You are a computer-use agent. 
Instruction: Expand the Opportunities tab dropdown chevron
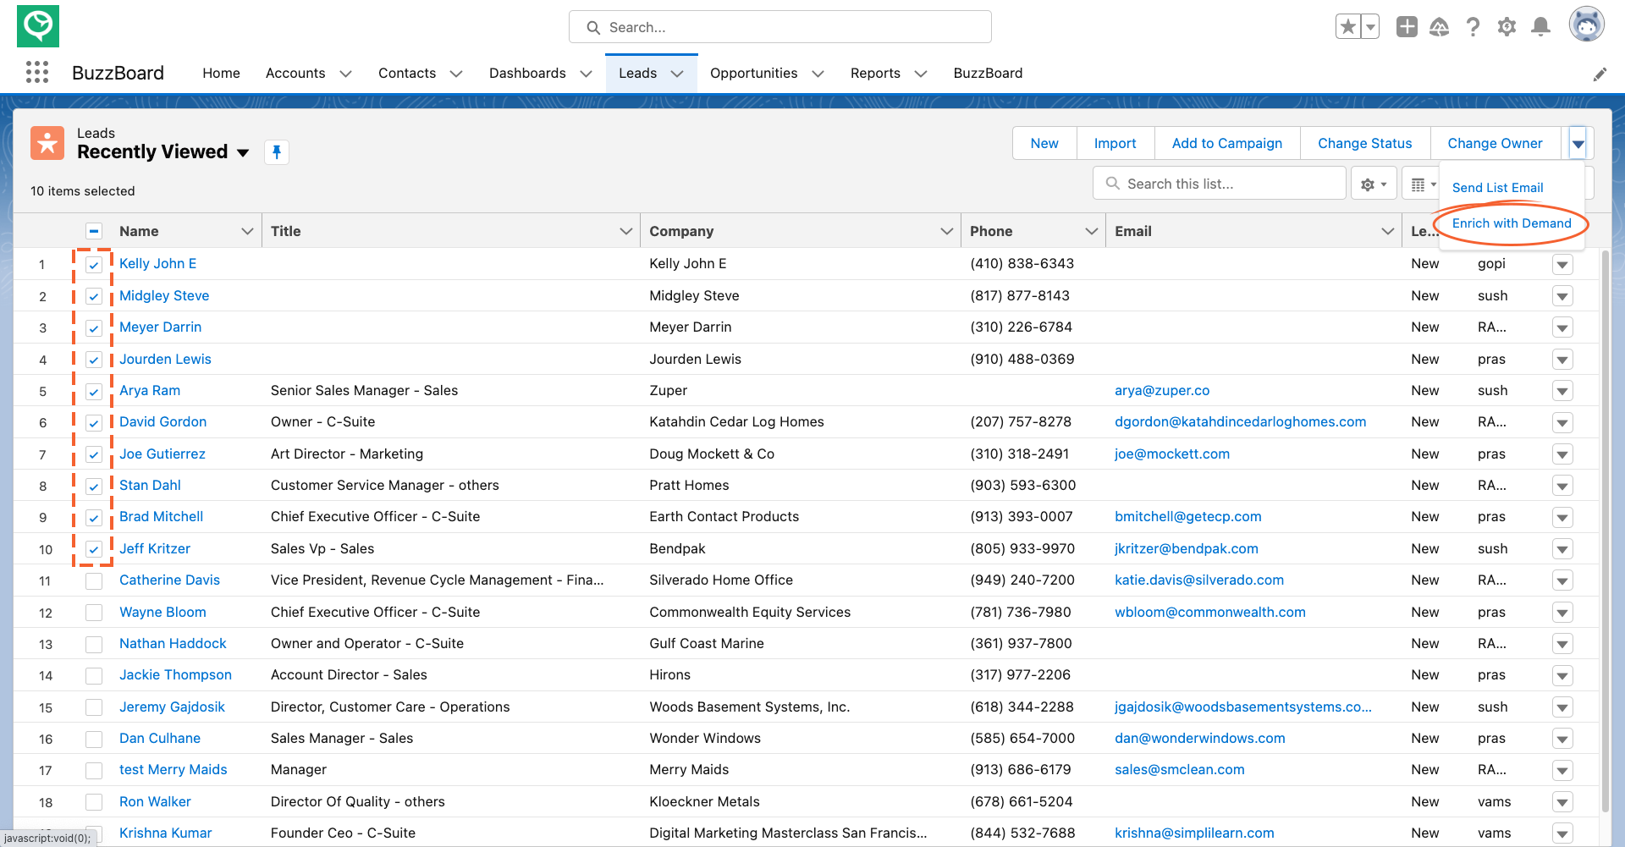coord(818,74)
